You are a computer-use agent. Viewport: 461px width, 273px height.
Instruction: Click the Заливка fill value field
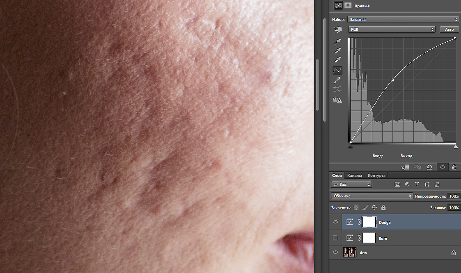tap(454, 207)
